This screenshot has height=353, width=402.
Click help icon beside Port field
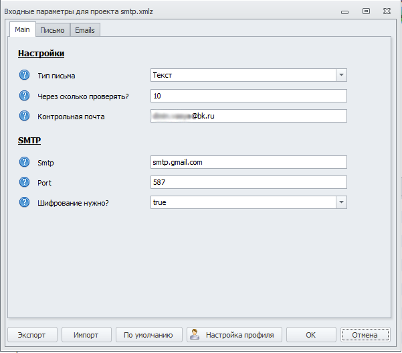click(25, 182)
